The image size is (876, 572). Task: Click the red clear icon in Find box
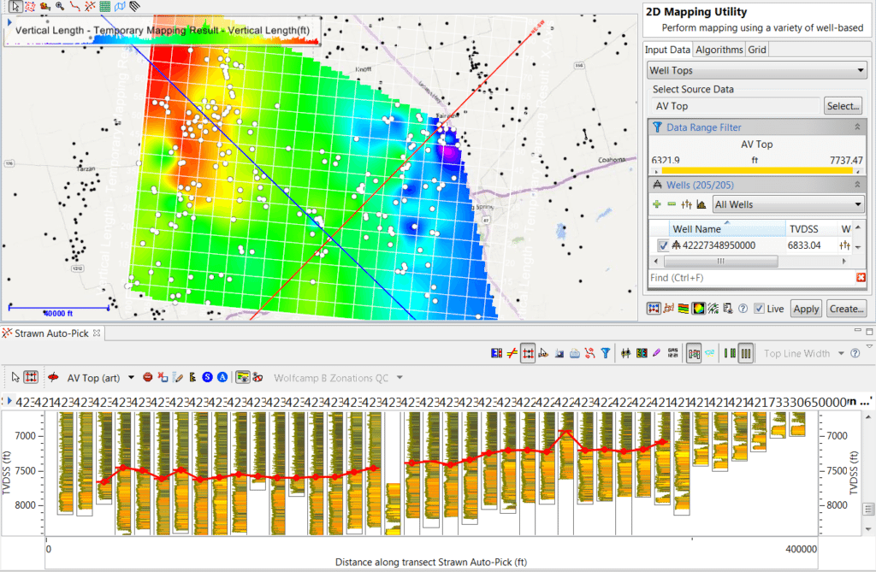(861, 278)
